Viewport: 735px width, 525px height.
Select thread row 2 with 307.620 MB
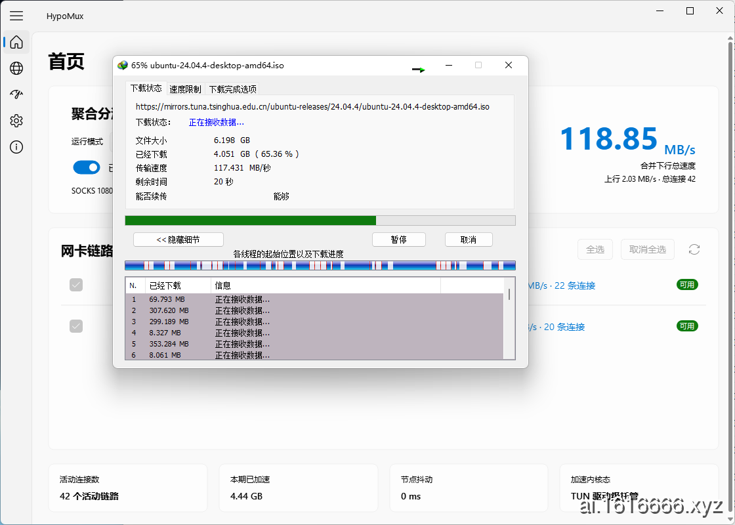(x=314, y=310)
